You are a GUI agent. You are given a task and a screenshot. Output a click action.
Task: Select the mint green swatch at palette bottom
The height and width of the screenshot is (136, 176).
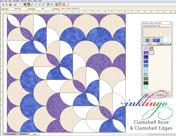coord(146,87)
